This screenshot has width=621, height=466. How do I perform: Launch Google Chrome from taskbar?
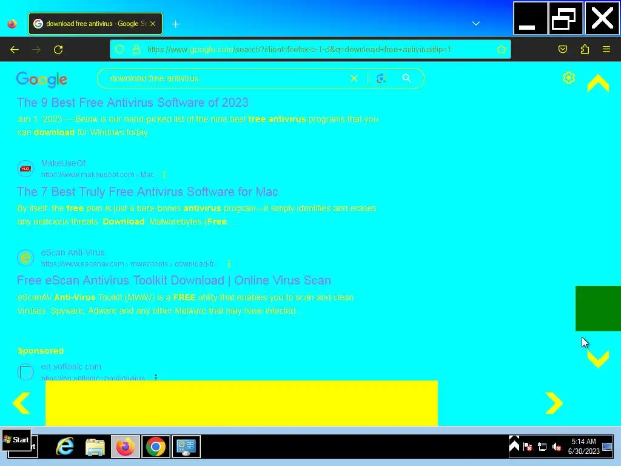(156, 447)
